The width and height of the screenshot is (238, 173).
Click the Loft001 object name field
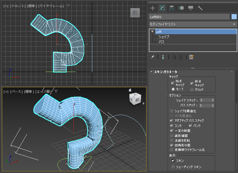click(x=189, y=17)
